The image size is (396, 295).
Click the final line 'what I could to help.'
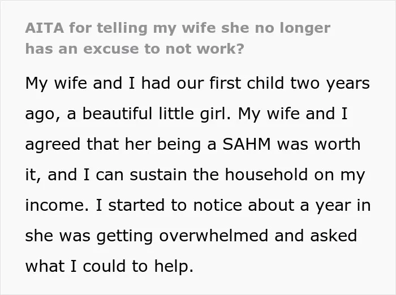109,266
